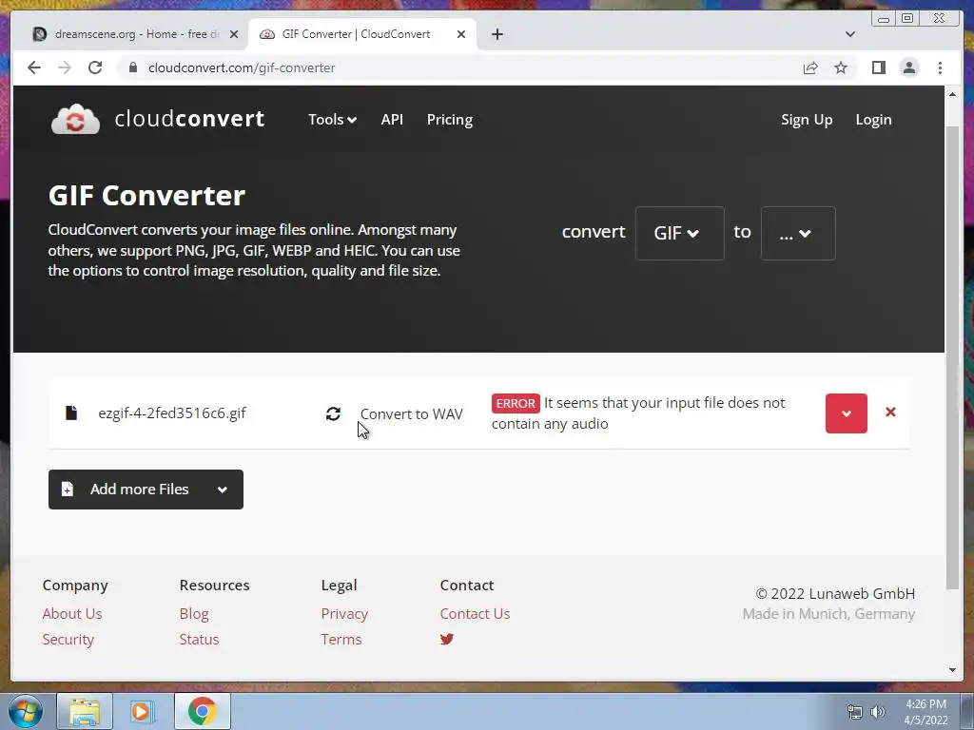Open the Add more Files dropdown arrow
974x730 pixels.
coord(223,490)
